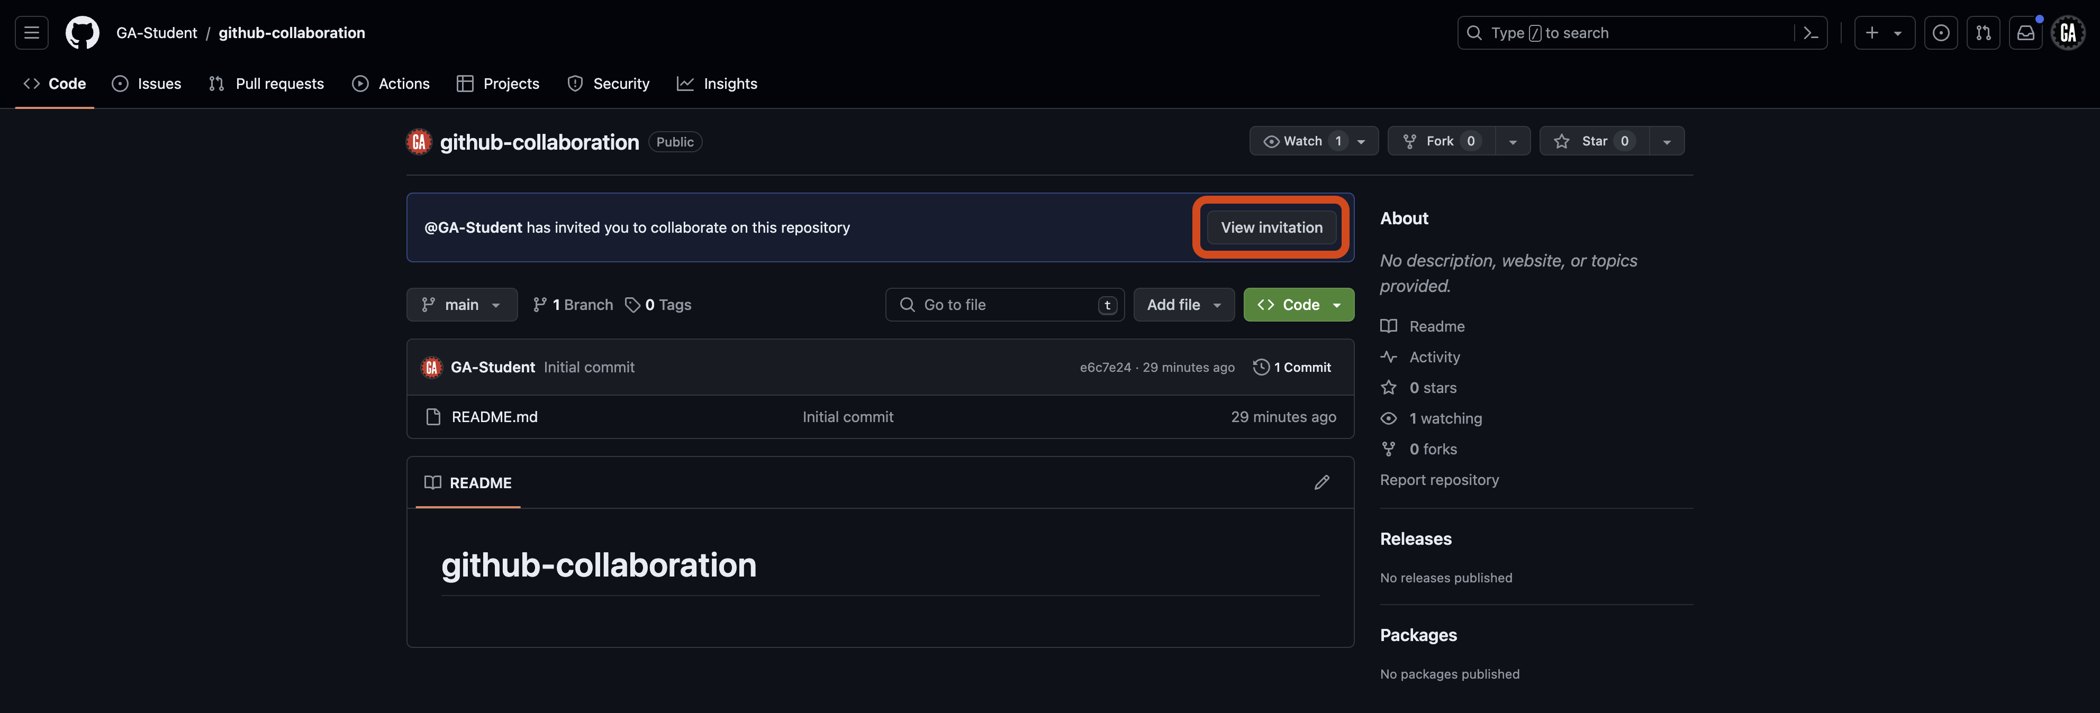Screen dimensions: 2100x713
Task: Edit the README using the pencil icon
Action: 1321,482
